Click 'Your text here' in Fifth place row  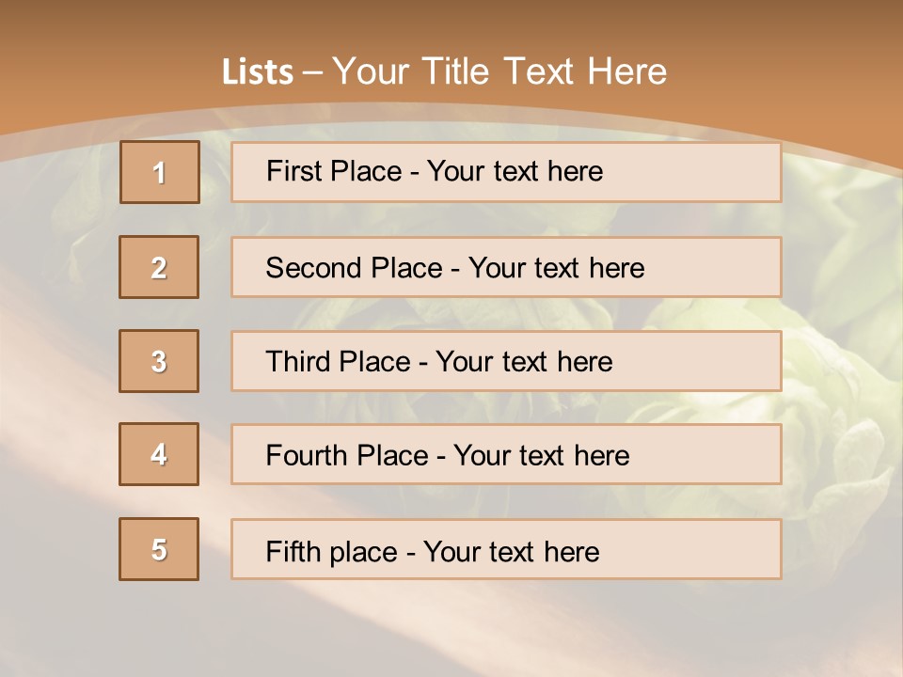pyautogui.click(x=511, y=551)
